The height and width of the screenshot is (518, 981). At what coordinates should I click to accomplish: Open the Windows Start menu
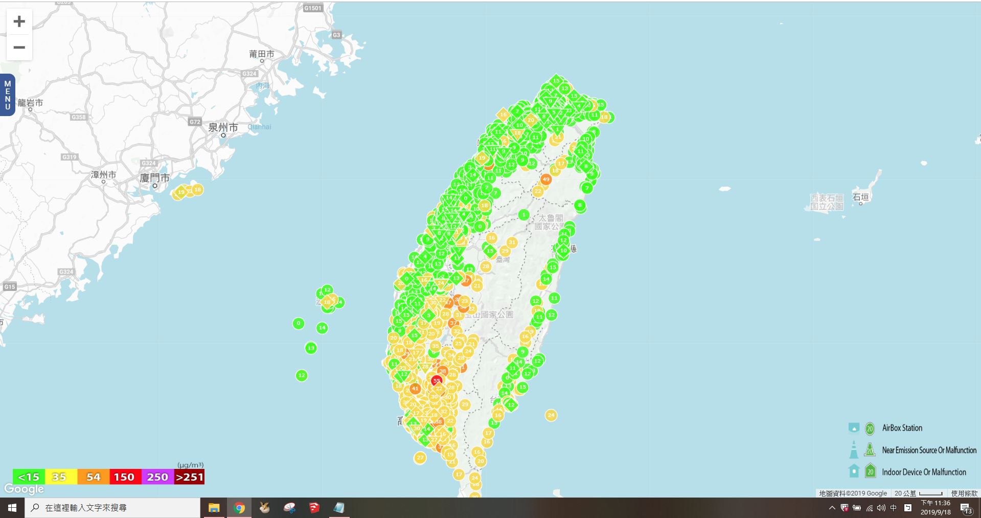pos(12,508)
